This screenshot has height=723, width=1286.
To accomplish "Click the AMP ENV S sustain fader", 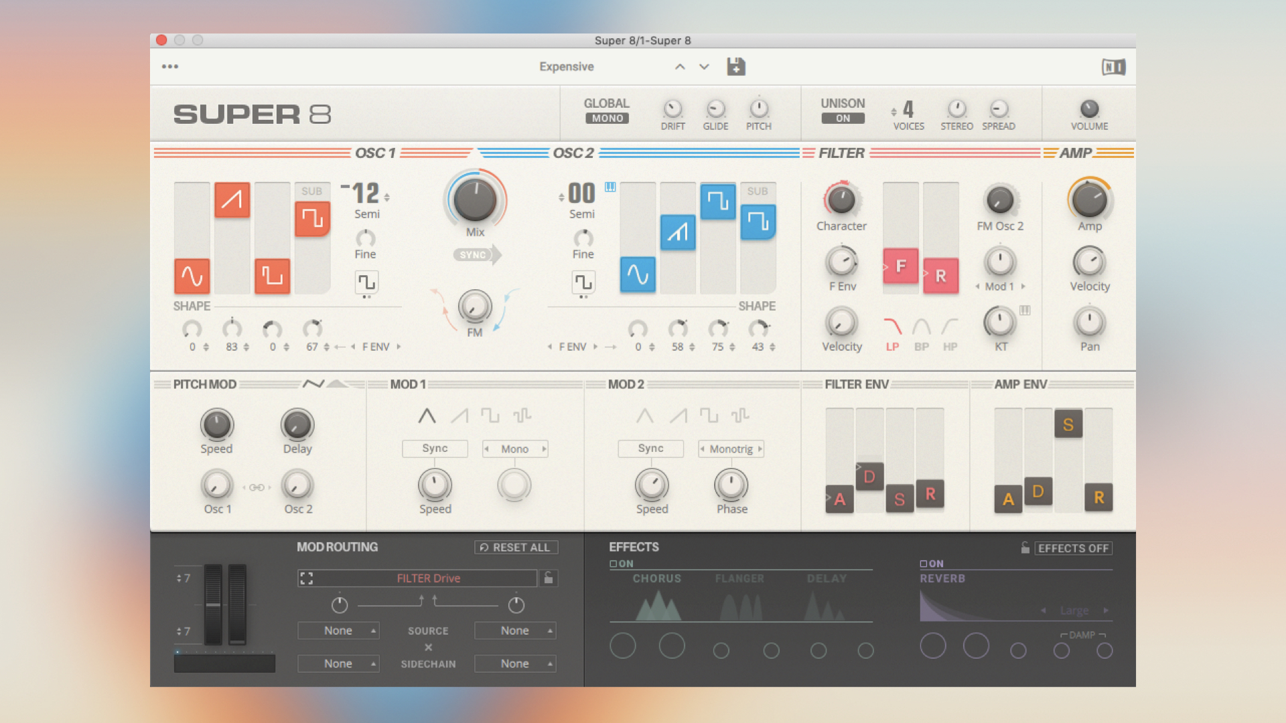I will tap(1068, 424).
